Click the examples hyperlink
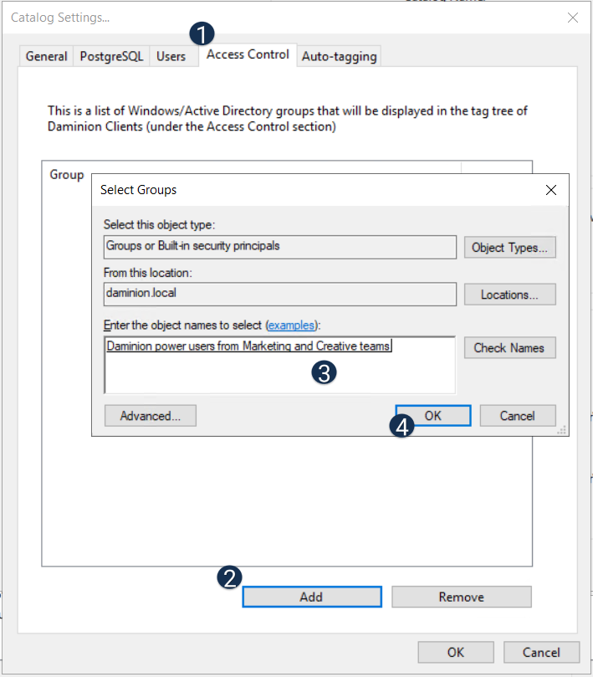 pyautogui.click(x=294, y=325)
